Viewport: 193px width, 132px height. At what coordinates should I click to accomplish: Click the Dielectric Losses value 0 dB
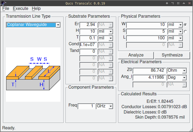tap(162, 112)
